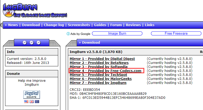Click the Ads by Google label

80,34
